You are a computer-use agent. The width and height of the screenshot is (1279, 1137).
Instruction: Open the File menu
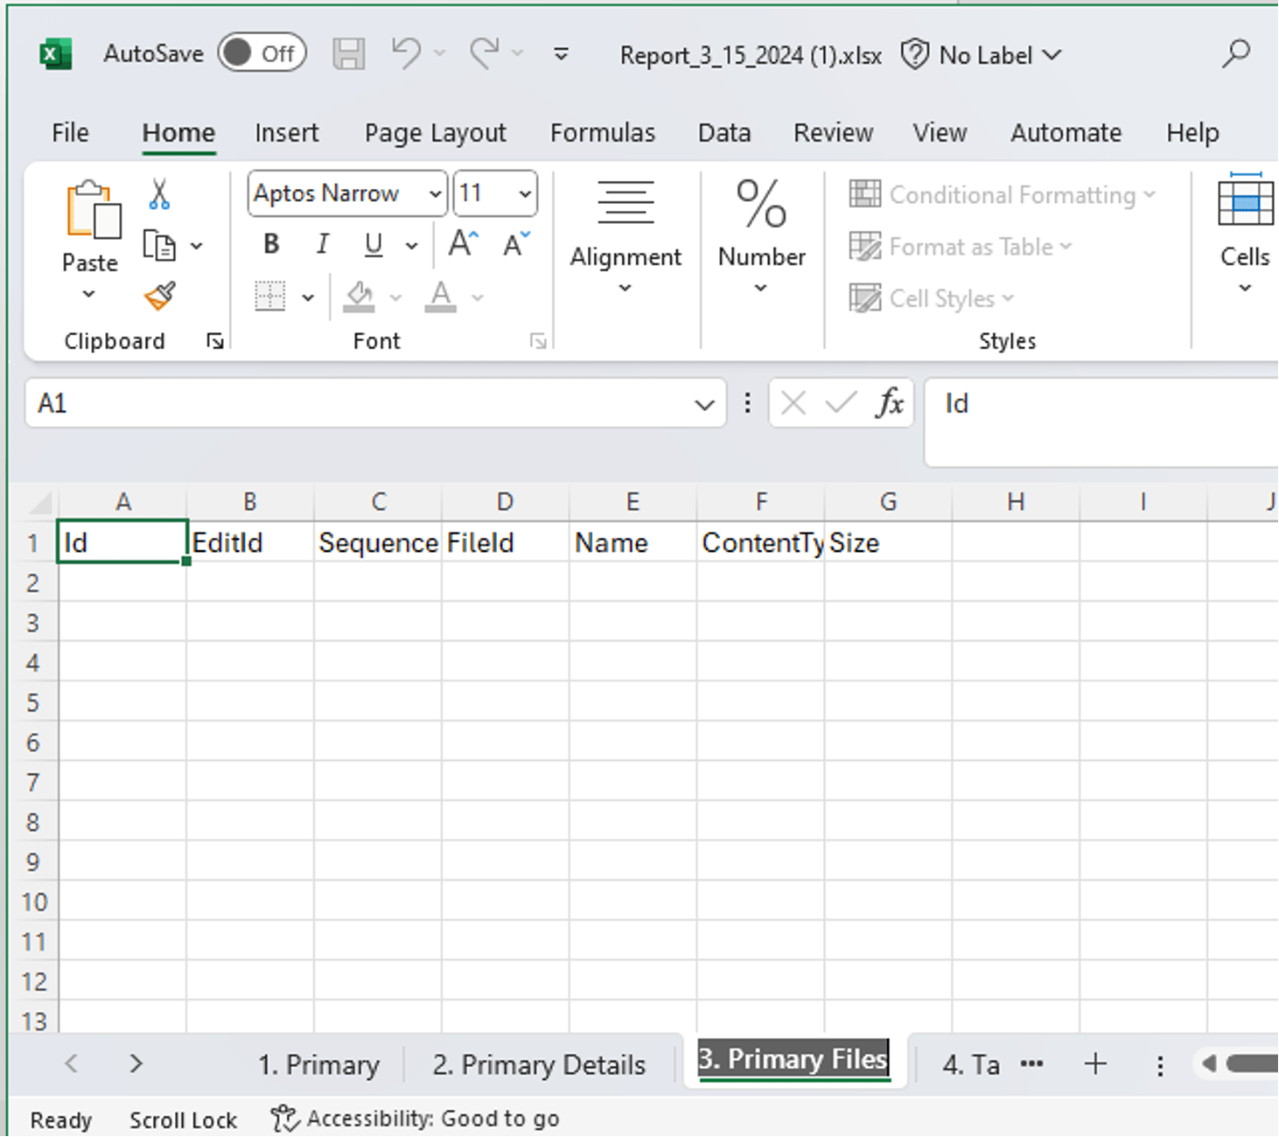pos(70,133)
